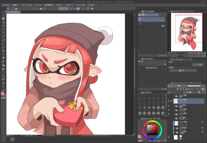Select the Text tool in toolbox
This screenshot has height=143, width=207.
tap(3, 83)
